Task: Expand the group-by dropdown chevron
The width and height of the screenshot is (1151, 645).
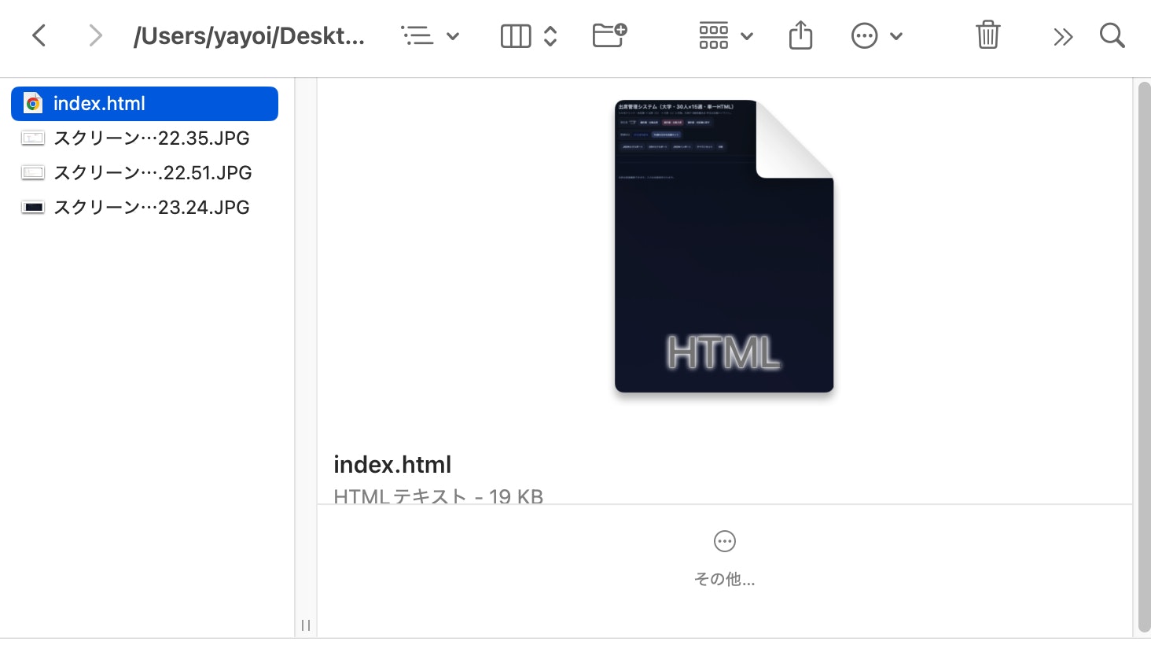Action: 747,36
